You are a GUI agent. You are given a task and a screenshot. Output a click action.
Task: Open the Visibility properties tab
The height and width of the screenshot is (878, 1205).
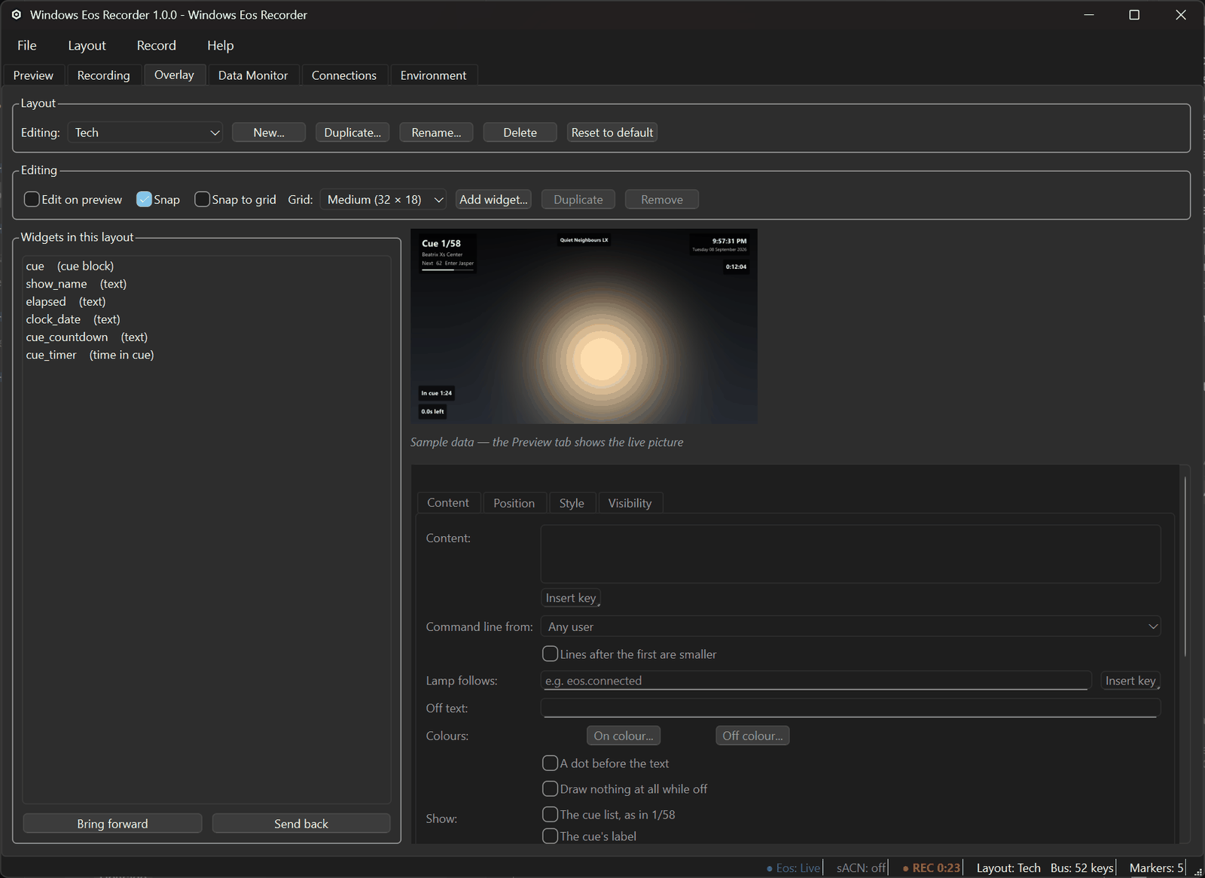pyautogui.click(x=630, y=503)
